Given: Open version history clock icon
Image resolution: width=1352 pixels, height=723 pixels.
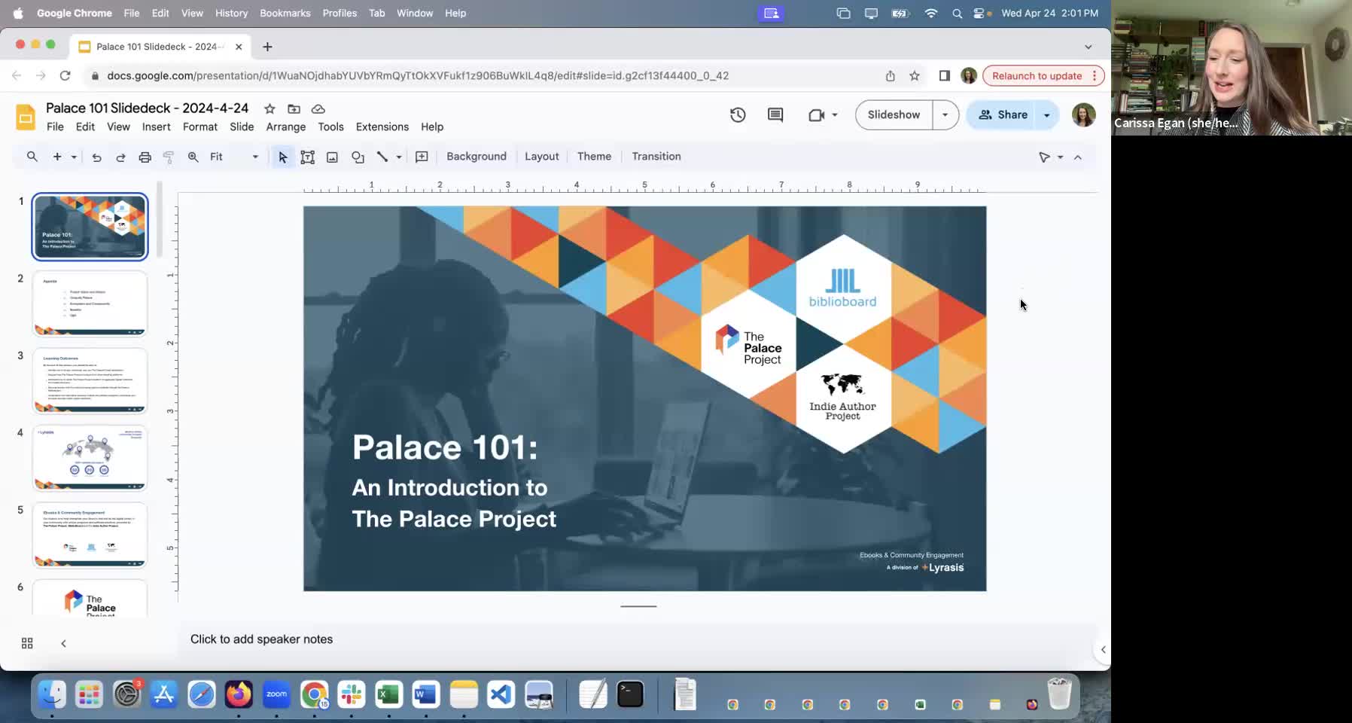Looking at the screenshot, I should click(738, 114).
